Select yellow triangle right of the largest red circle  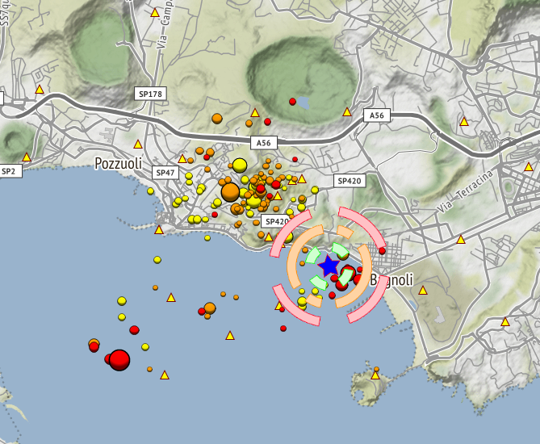click(x=165, y=375)
